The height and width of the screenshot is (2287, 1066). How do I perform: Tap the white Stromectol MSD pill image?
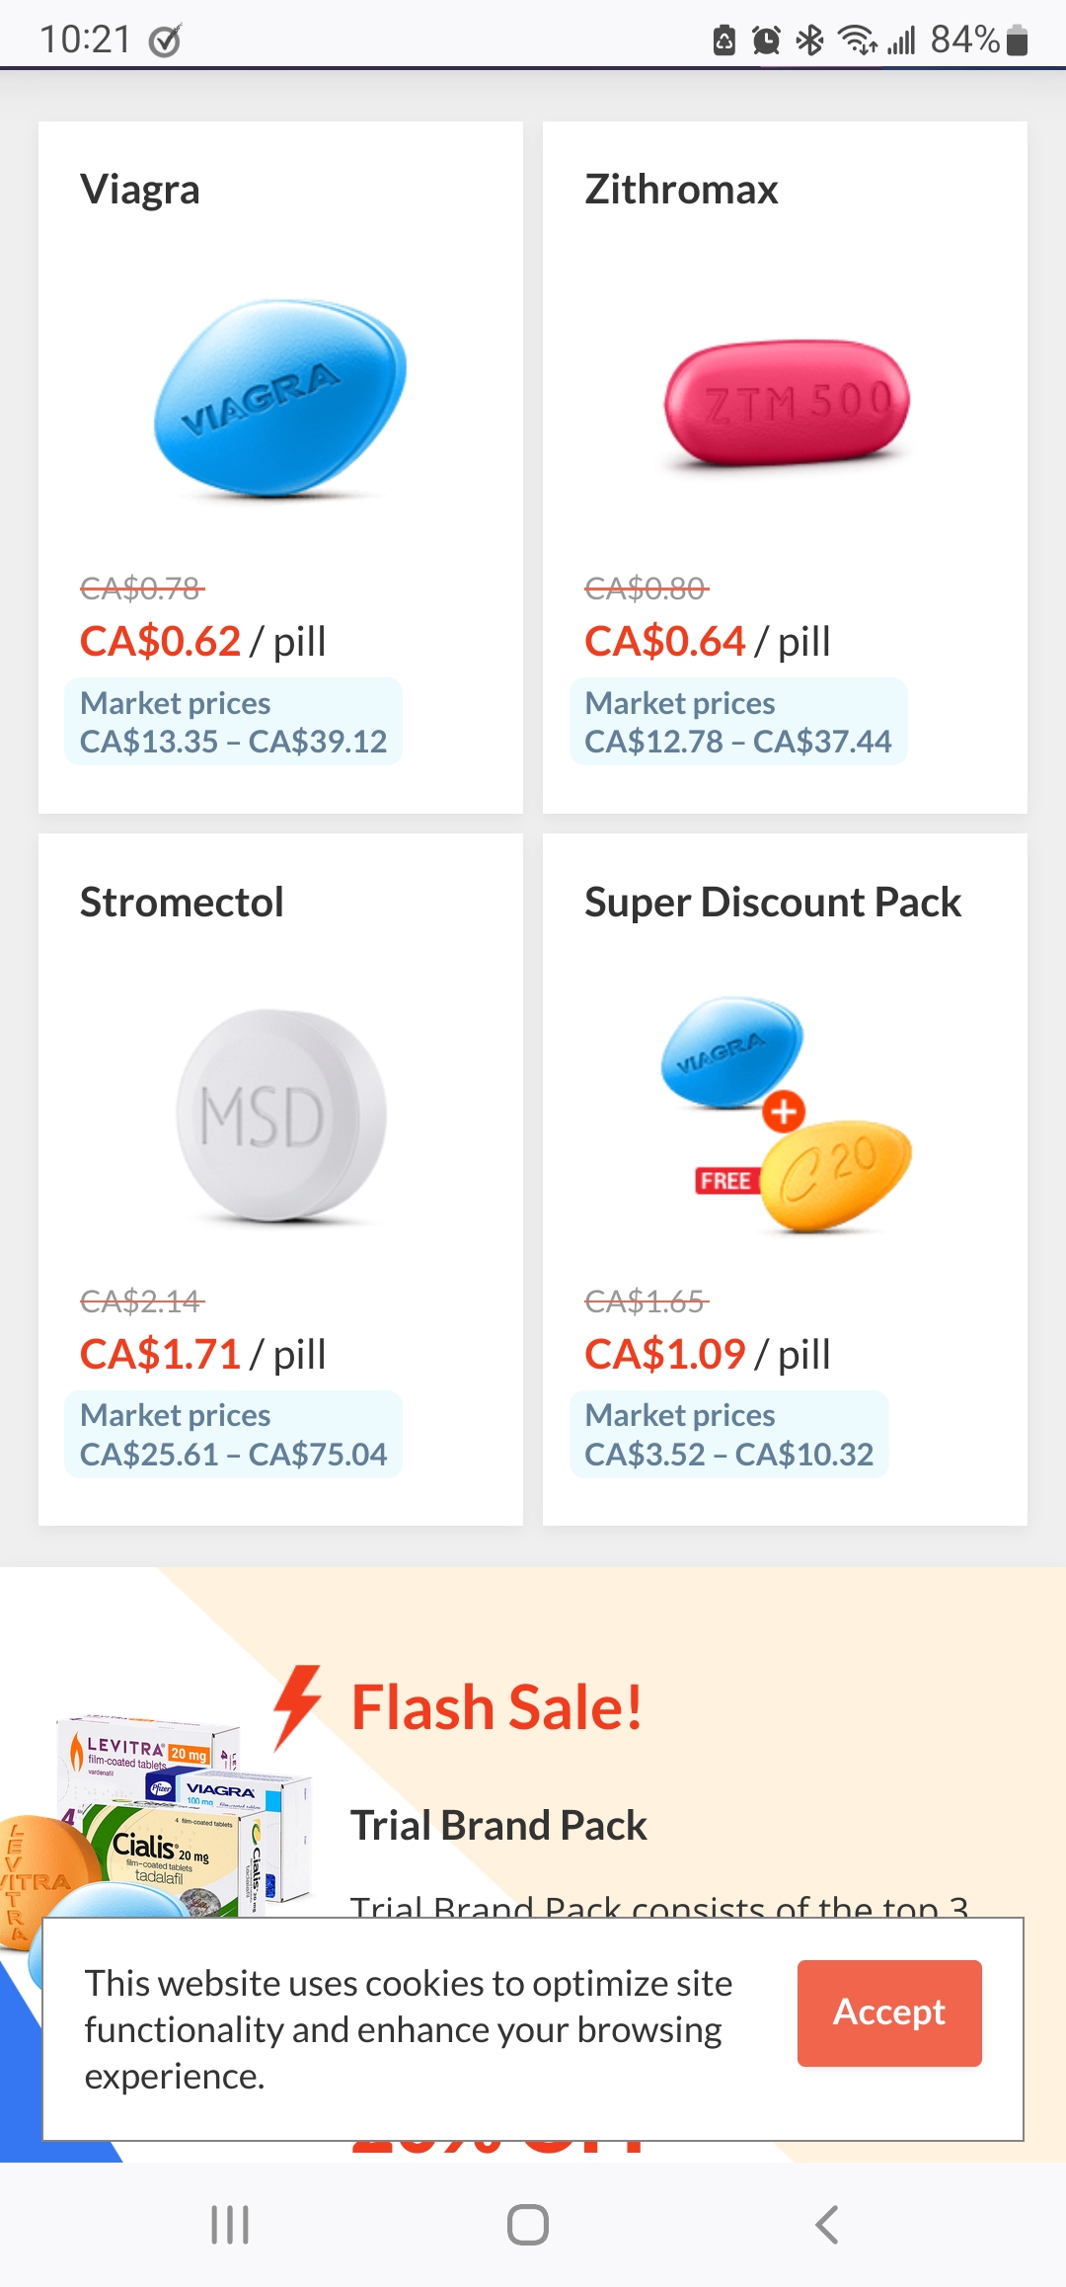tap(281, 1115)
